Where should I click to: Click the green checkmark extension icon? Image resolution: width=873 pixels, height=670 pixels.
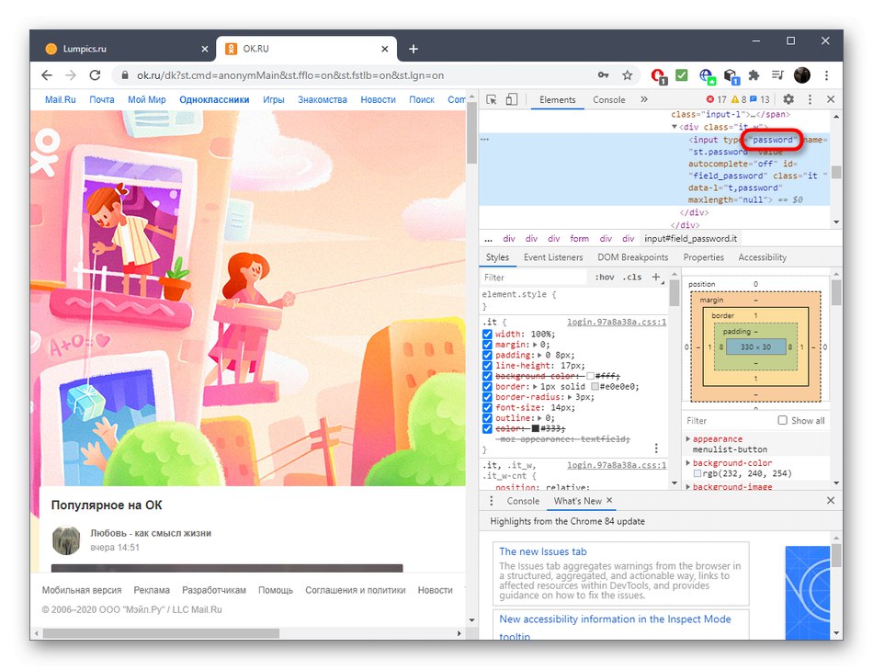pos(682,74)
